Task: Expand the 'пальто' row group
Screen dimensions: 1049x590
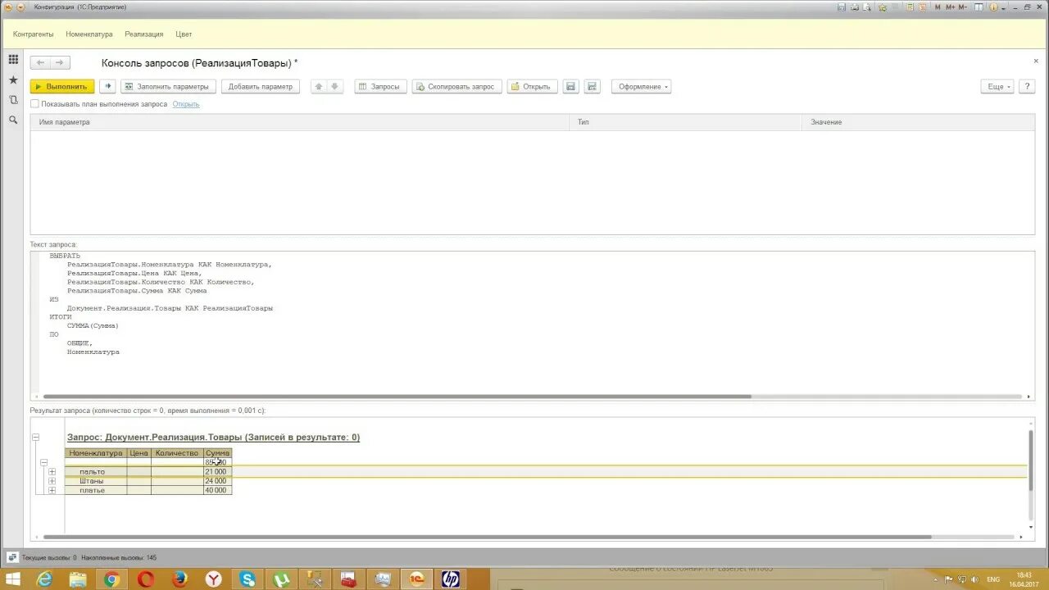Action: [x=52, y=472]
